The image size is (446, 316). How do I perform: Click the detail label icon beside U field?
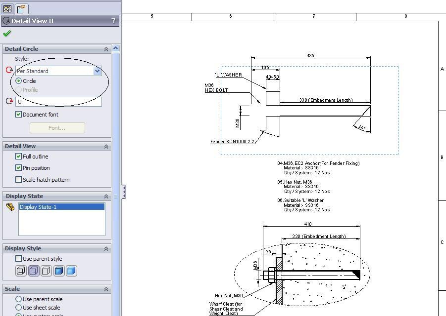point(9,101)
